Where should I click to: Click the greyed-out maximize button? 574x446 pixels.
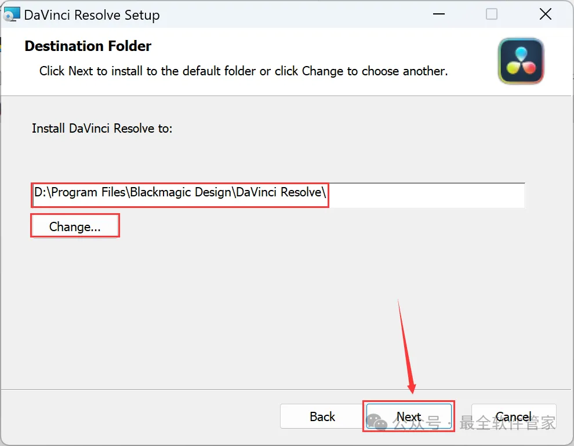tap(492, 14)
